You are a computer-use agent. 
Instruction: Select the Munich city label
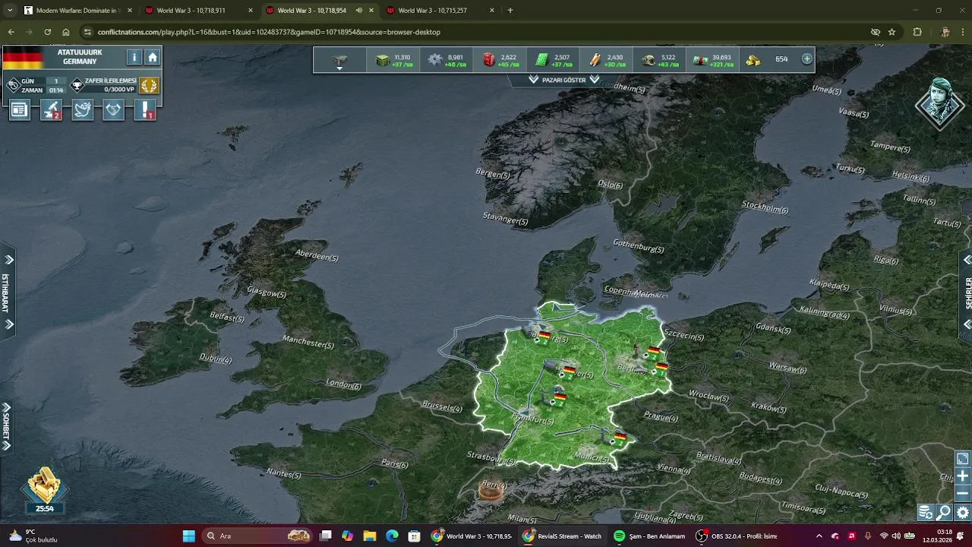[x=590, y=458]
